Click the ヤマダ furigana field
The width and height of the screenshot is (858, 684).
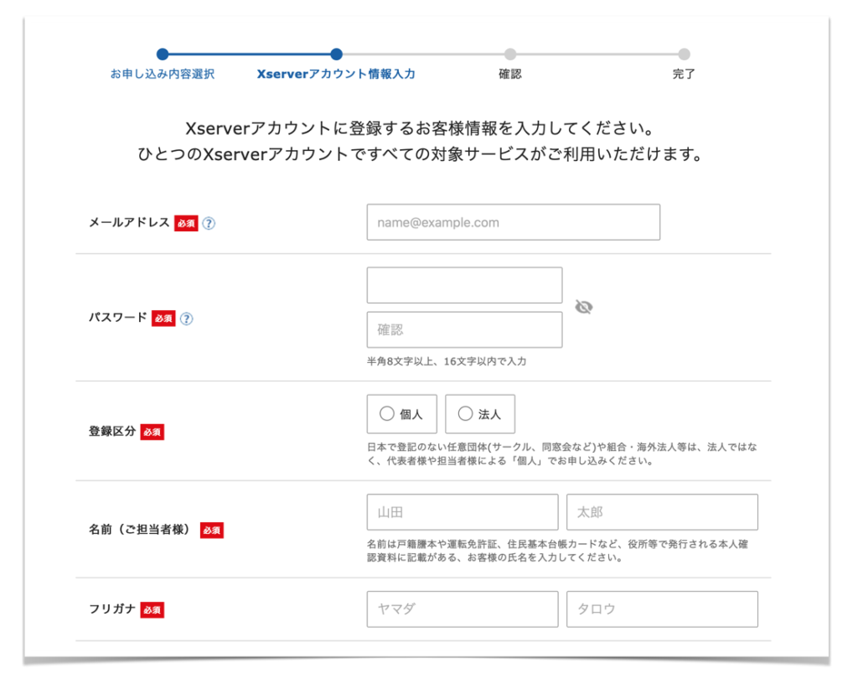(463, 609)
